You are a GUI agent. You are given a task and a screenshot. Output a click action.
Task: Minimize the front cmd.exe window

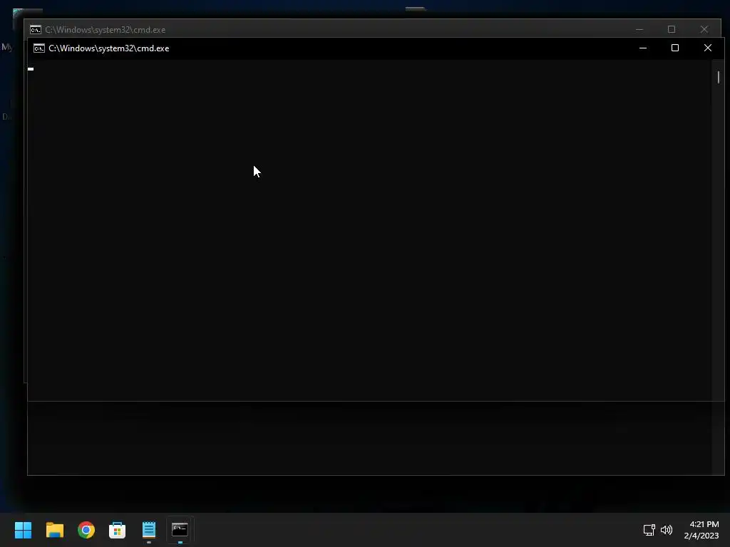coord(643,48)
